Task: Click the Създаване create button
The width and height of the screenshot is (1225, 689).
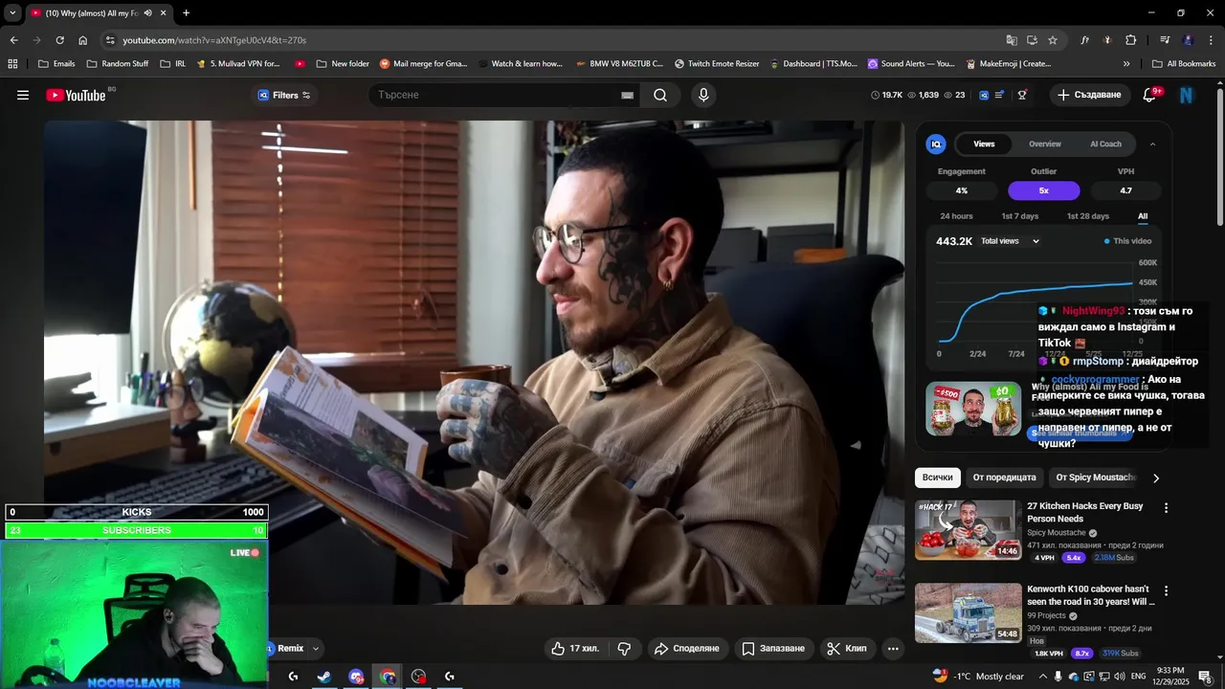Action: [1090, 95]
